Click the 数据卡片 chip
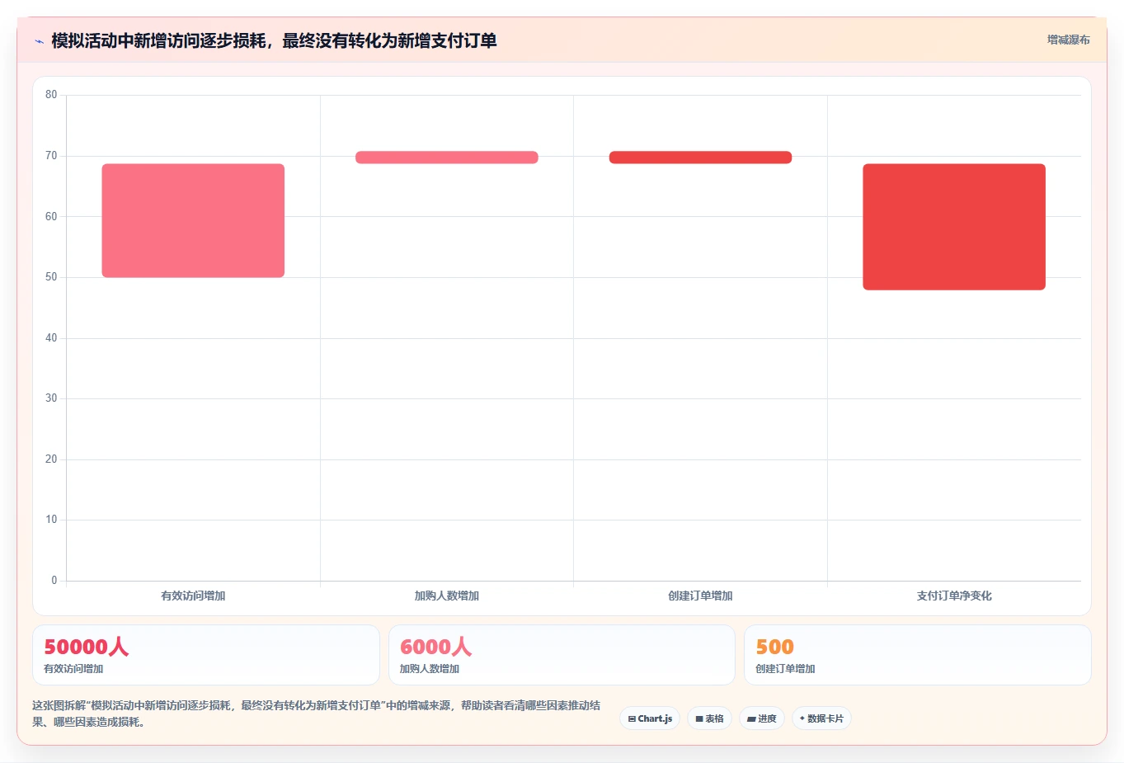This screenshot has width=1124, height=763. pyautogui.click(x=821, y=718)
